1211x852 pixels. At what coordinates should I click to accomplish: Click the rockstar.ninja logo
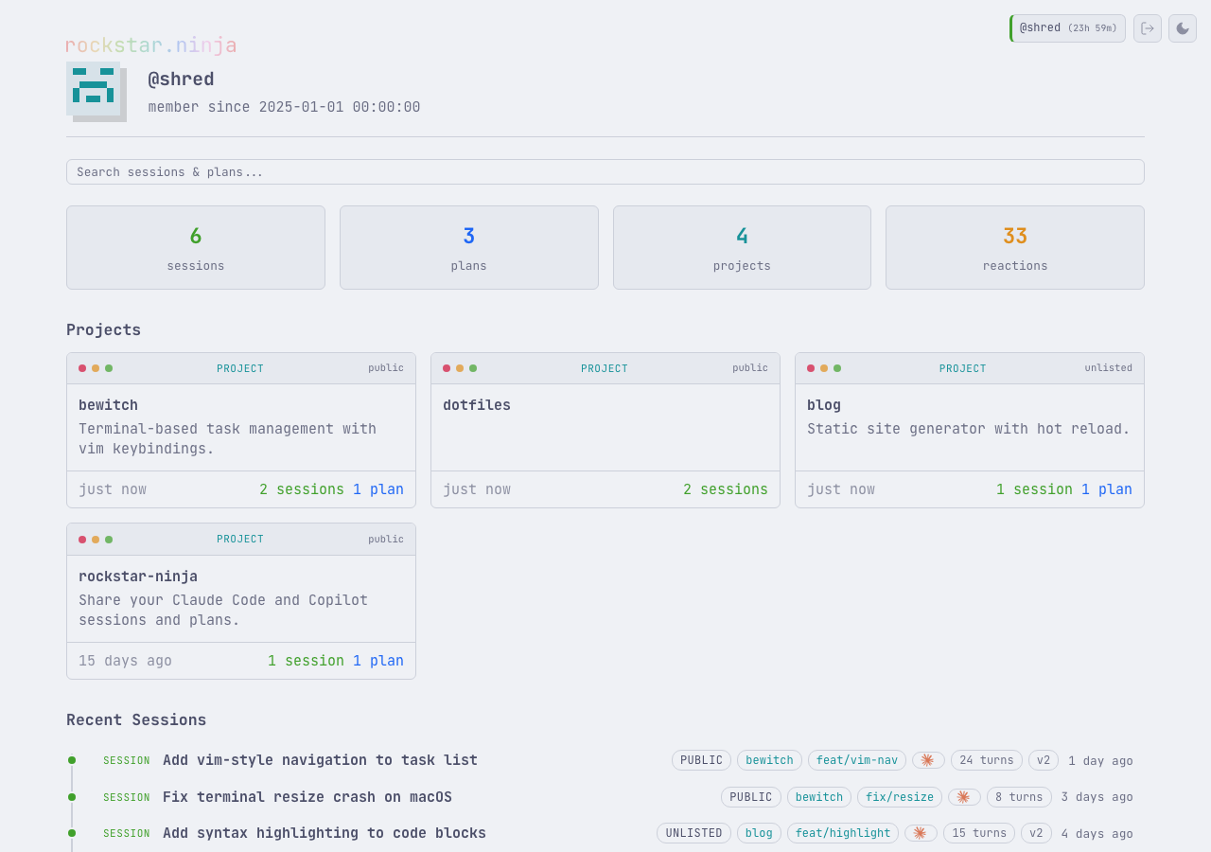[150, 44]
